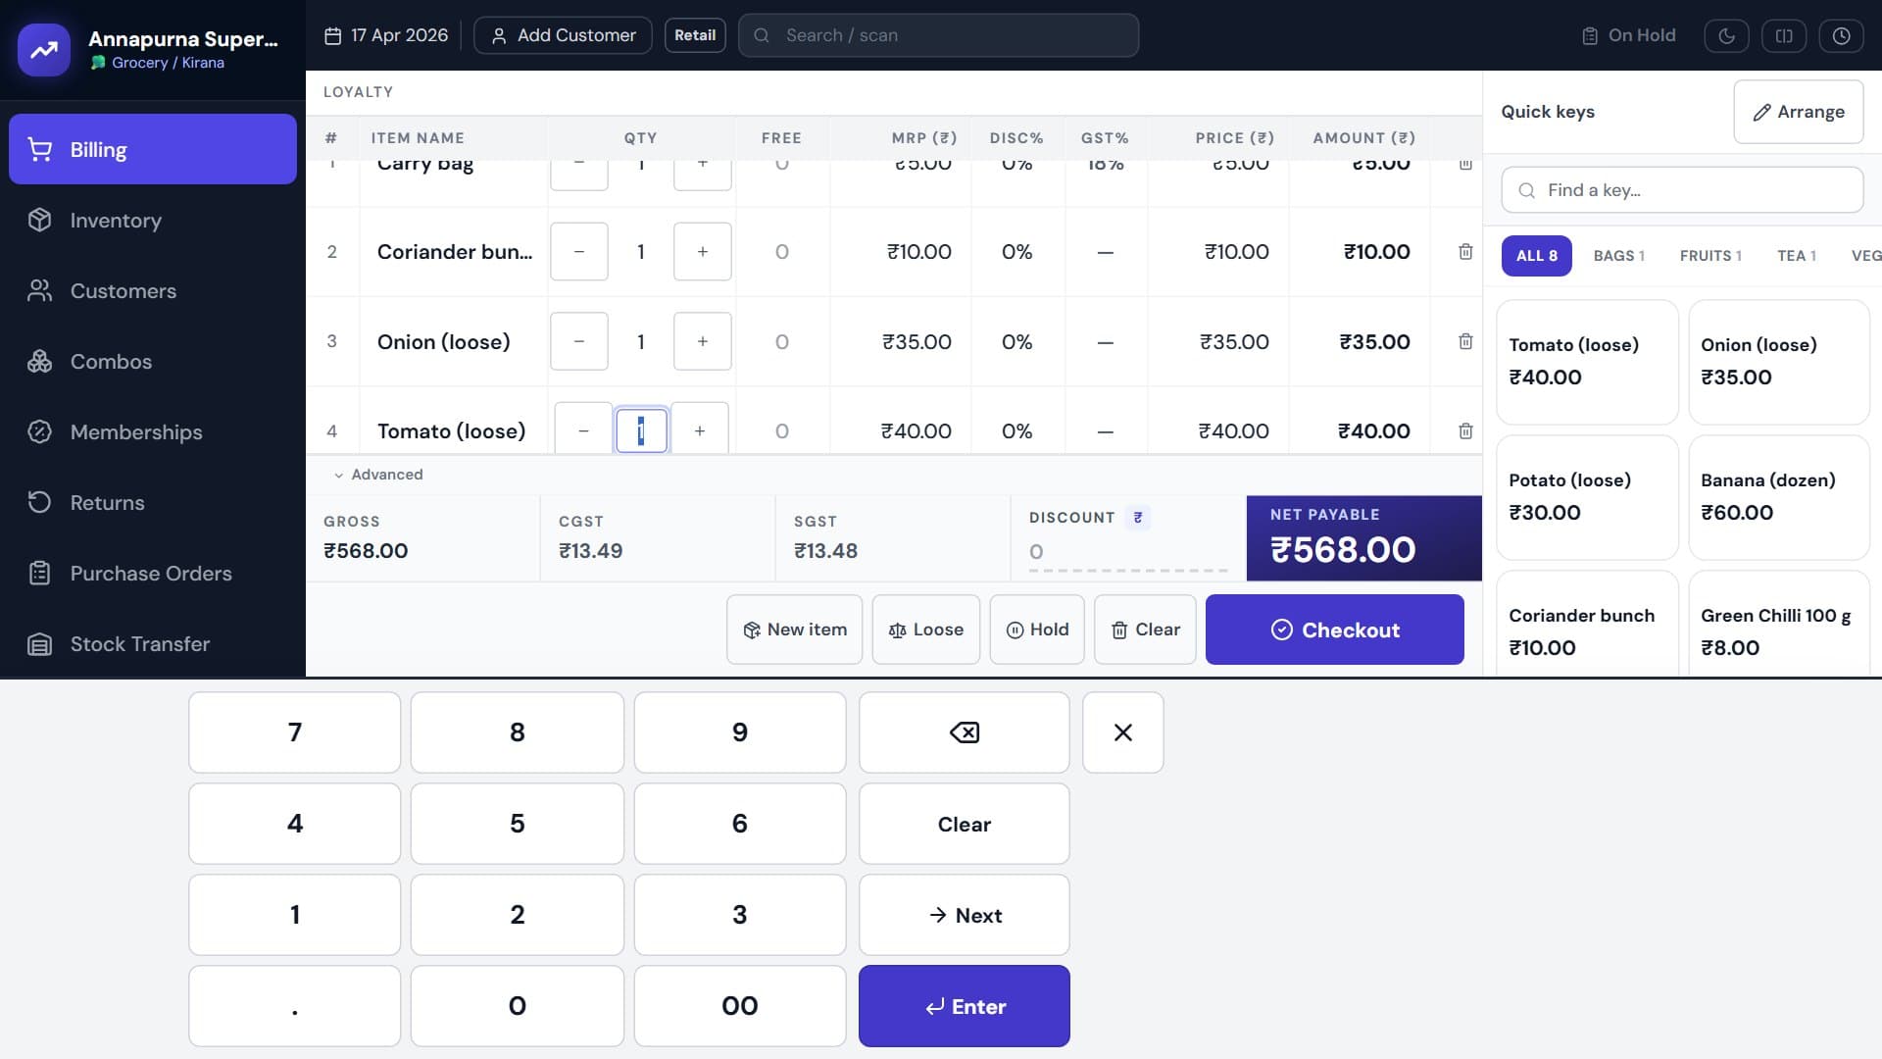Increase Tomato (loose) quantity
1882x1059 pixels.
[699, 430]
